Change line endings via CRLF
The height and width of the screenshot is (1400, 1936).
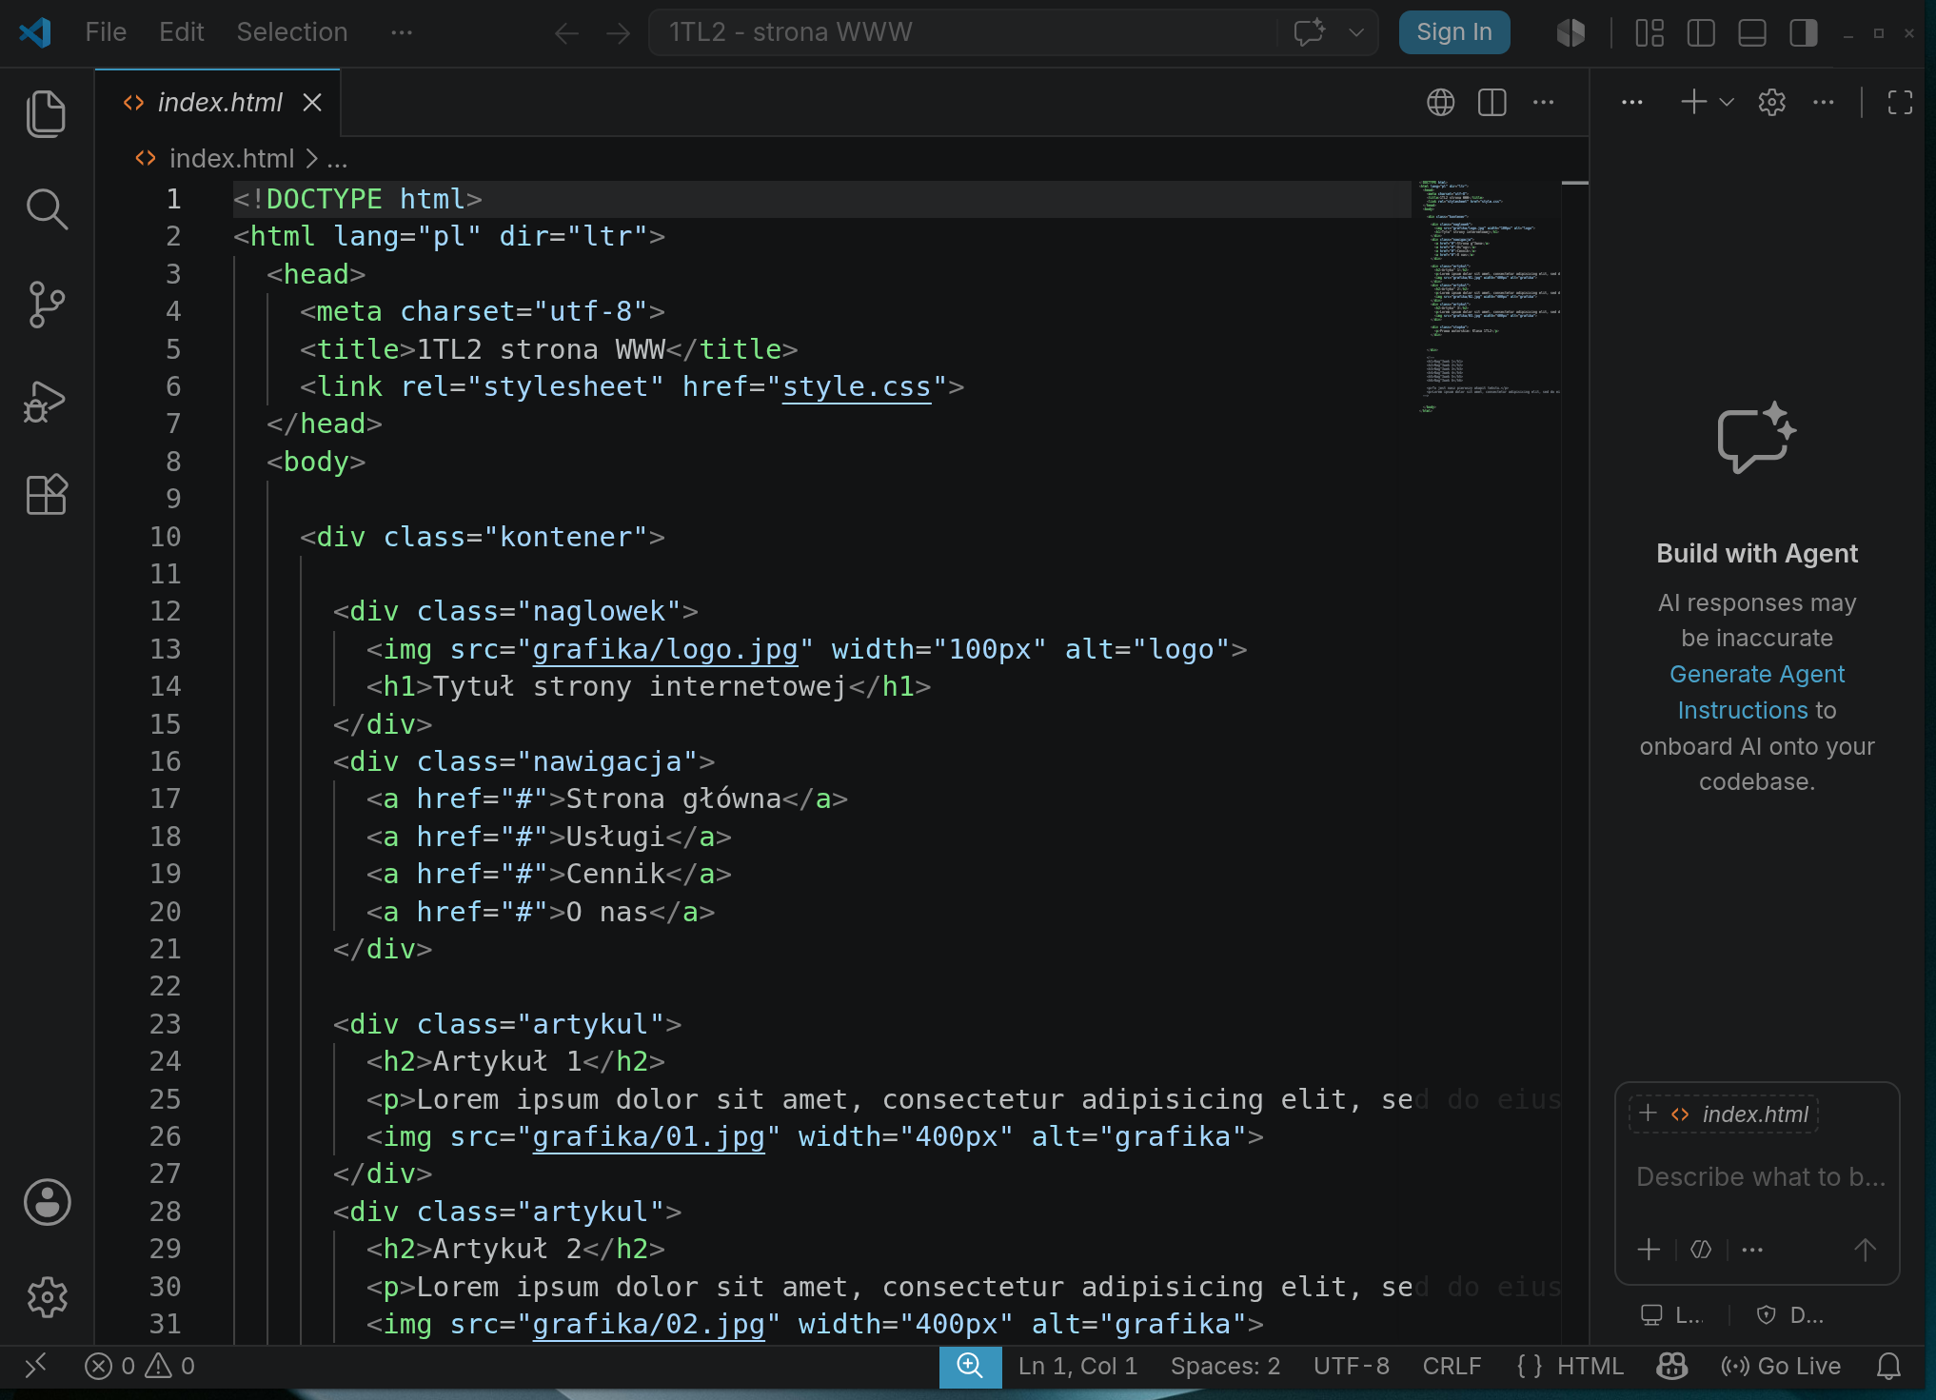tap(1452, 1366)
